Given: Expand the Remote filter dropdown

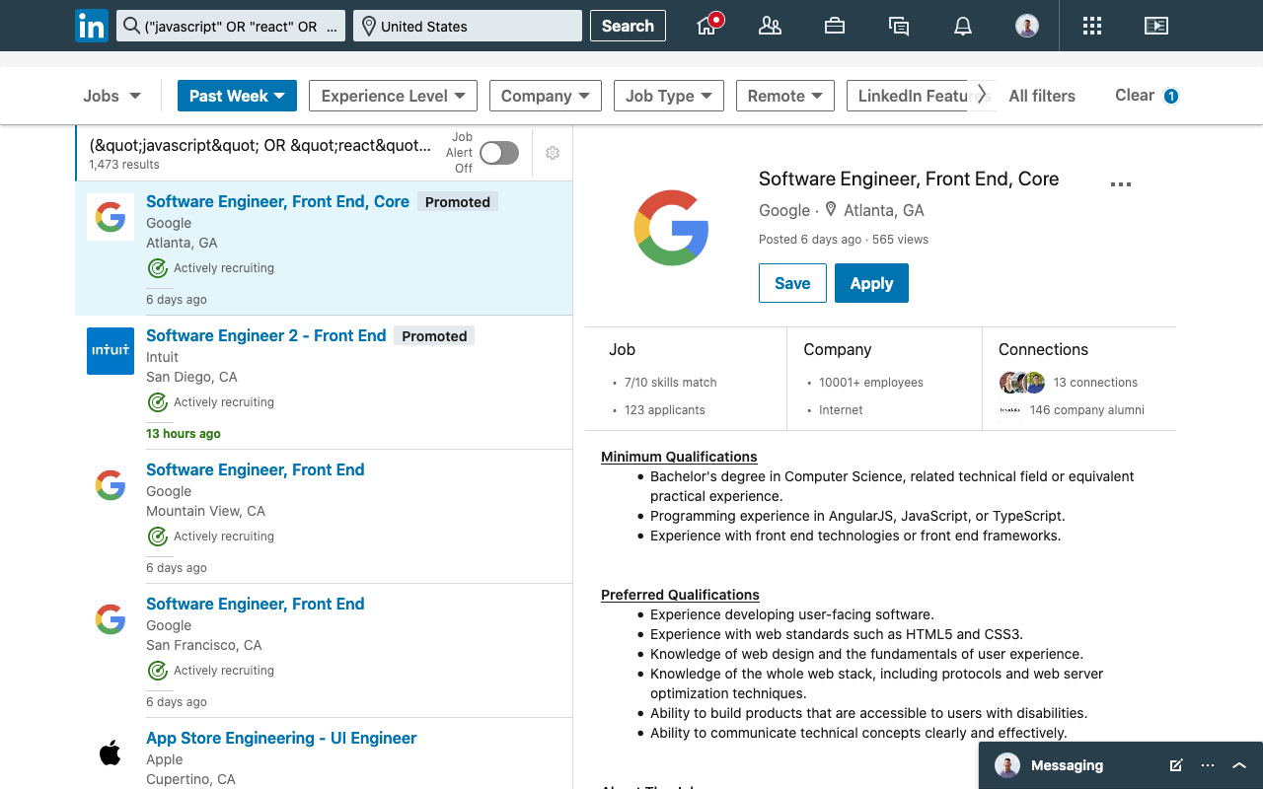Looking at the screenshot, I should coord(784,96).
